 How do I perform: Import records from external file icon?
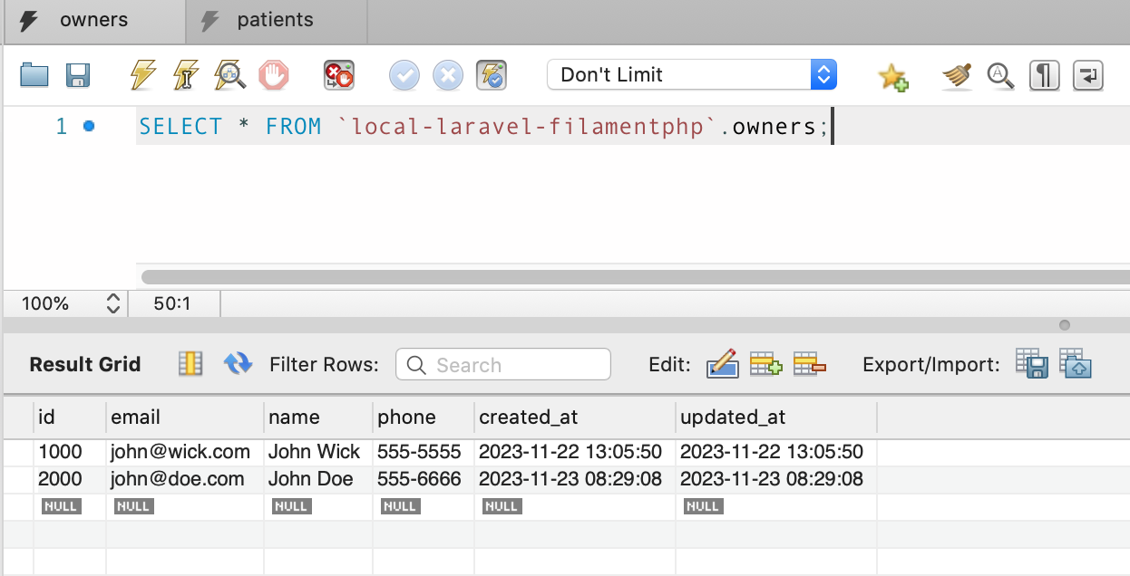[x=1076, y=364]
